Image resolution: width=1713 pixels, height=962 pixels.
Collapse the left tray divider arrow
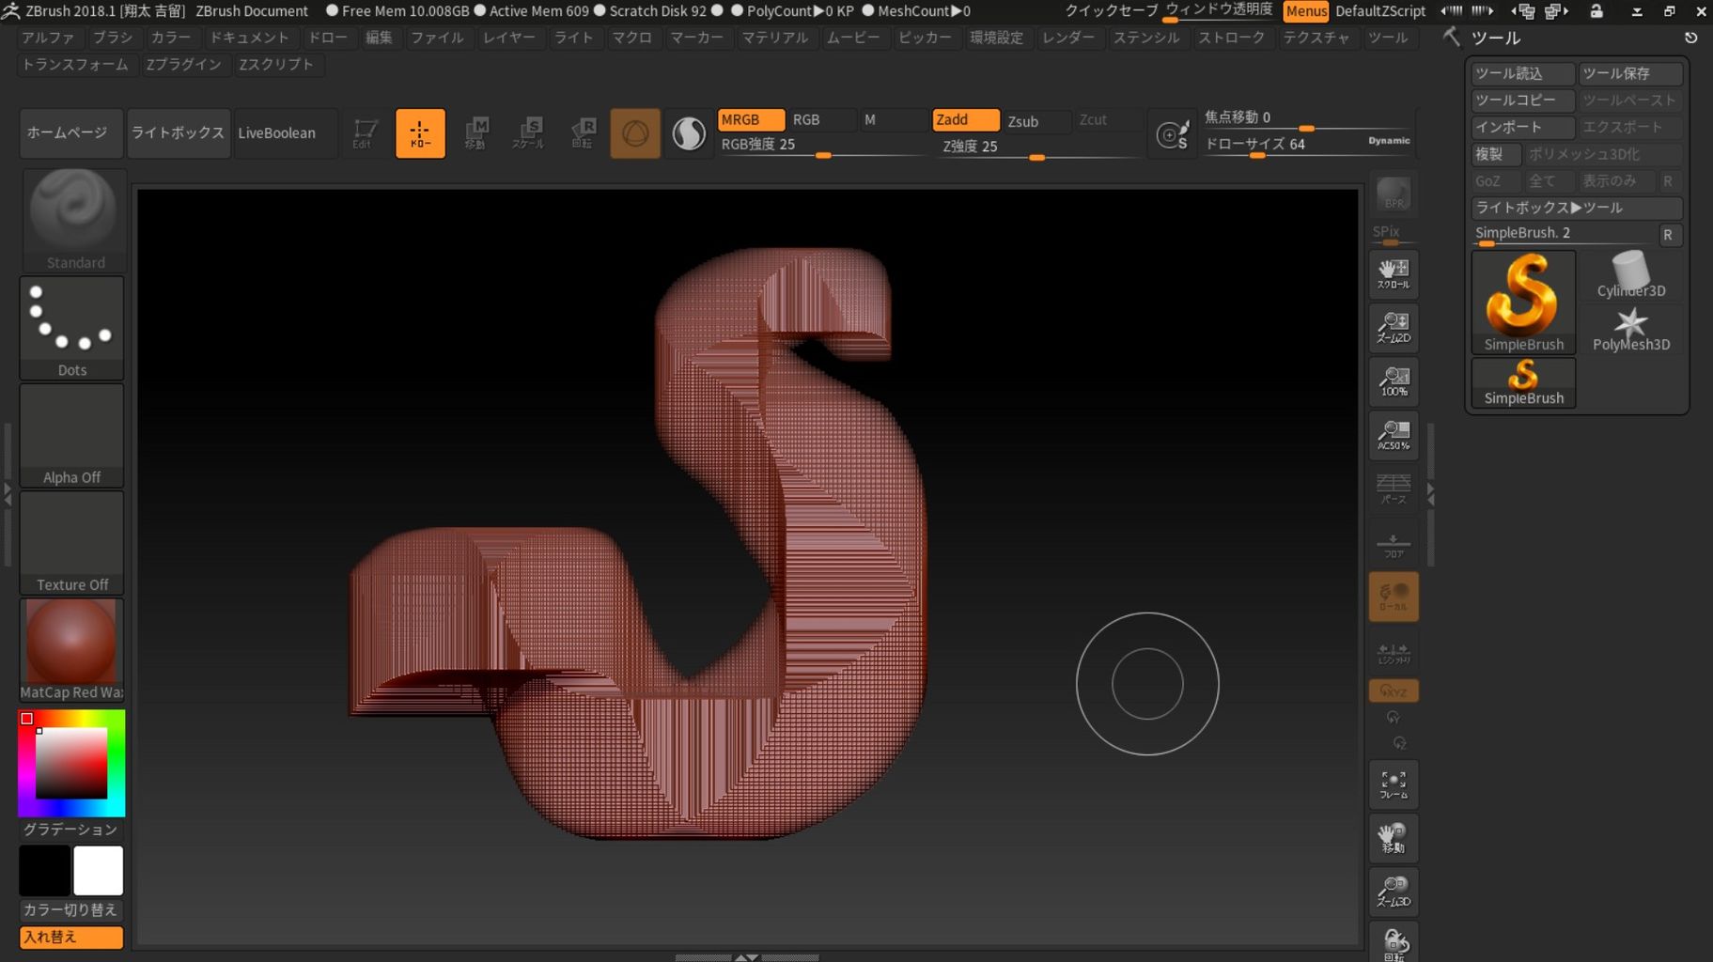8,493
